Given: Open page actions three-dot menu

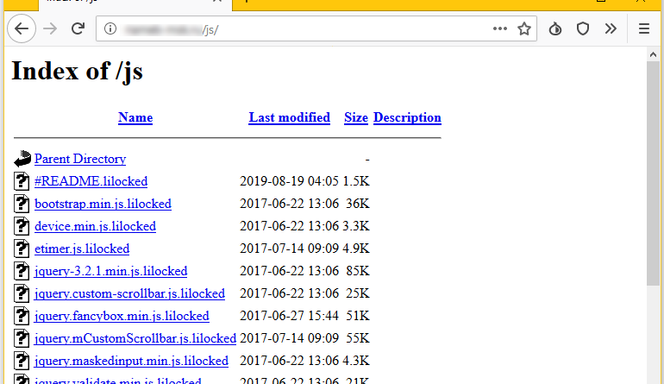Looking at the screenshot, I should click(x=500, y=28).
